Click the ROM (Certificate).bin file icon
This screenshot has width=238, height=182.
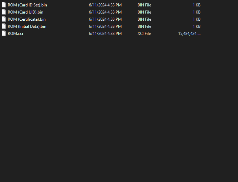4,19
